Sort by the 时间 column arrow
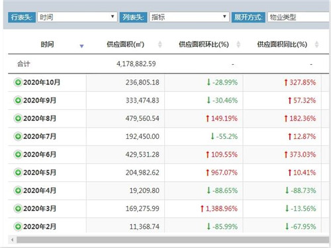The height and width of the screenshot is (248, 331). click(x=81, y=46)
